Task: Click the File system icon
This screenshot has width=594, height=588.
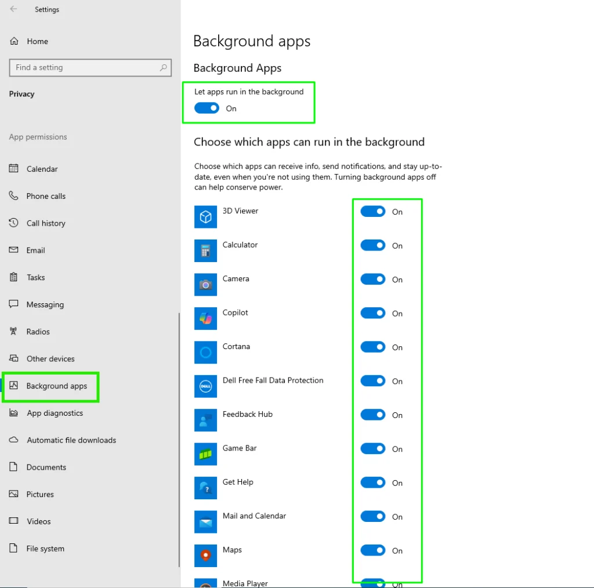Action: coord(14,548)
